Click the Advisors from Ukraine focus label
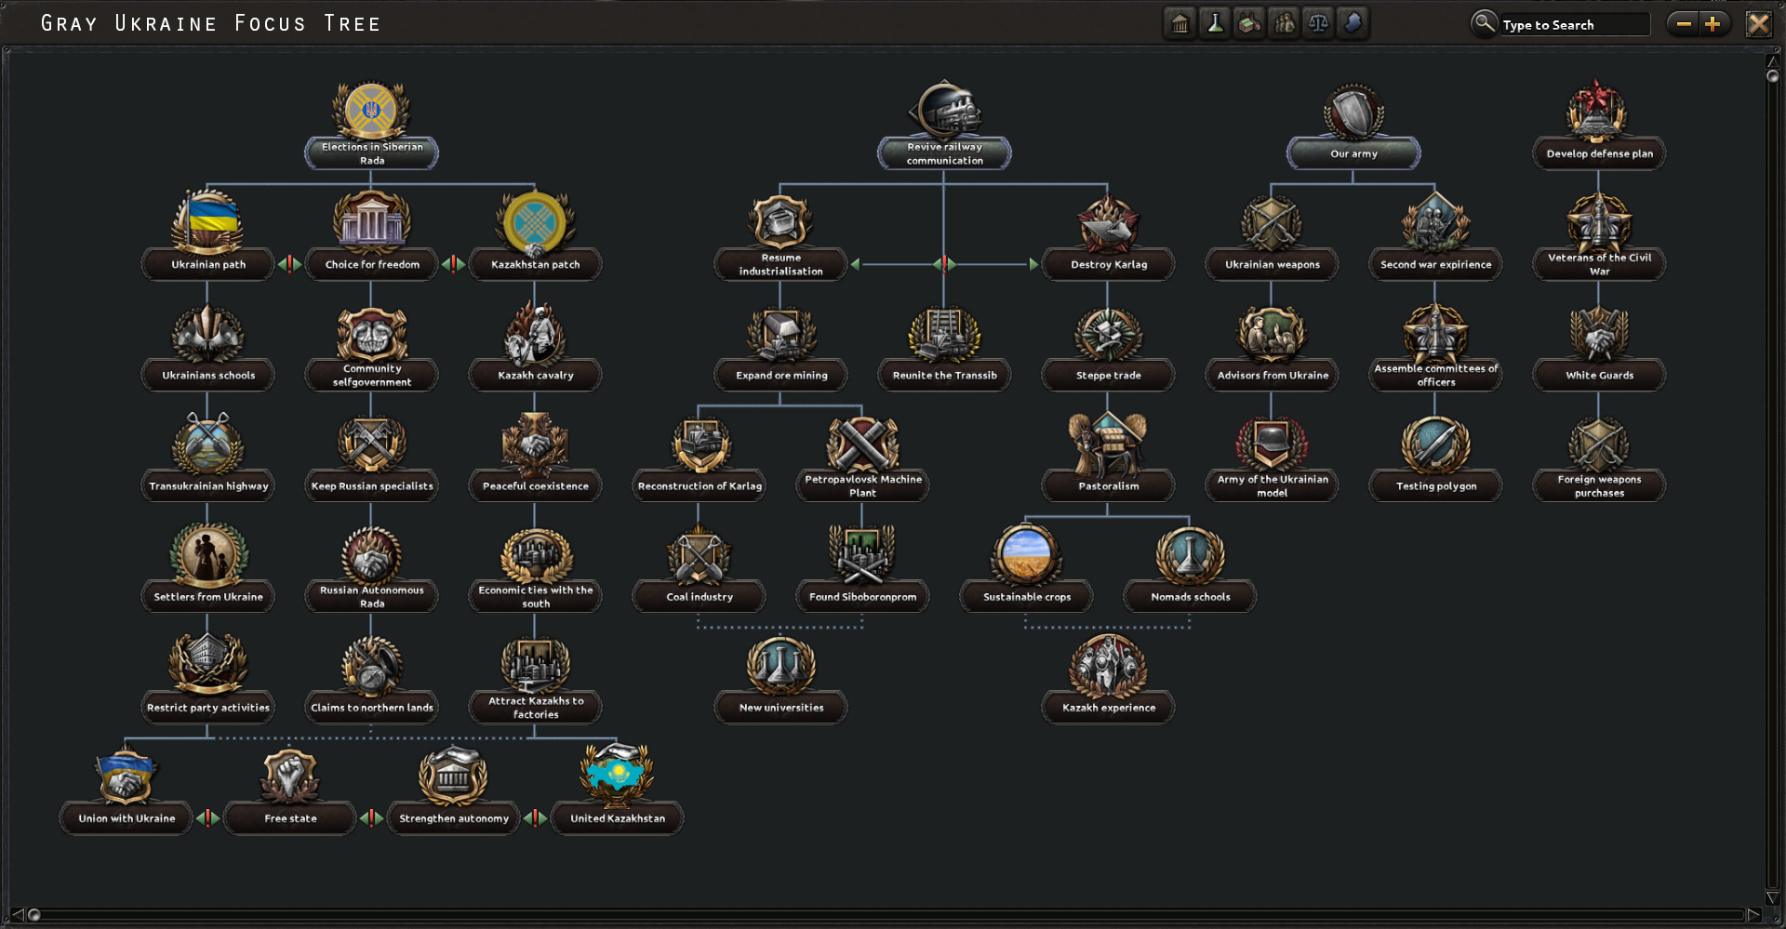 click(1273, 375)
